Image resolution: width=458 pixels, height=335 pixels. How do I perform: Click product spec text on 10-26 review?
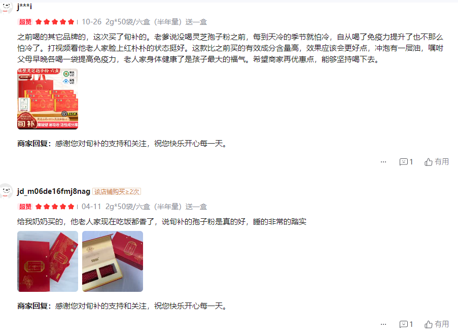(x=156, y=22)
